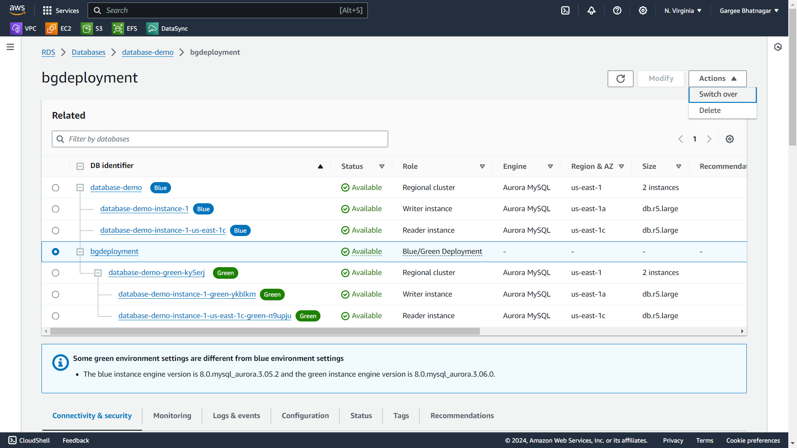Open the notifications bell icon
797x448 pixels.
(592, 10)
